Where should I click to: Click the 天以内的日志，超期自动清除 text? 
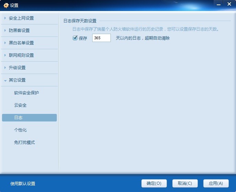[x=143, y=38]
